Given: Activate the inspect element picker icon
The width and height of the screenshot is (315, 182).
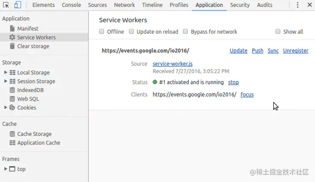Looking at the screenshot, I should [6, 5].
